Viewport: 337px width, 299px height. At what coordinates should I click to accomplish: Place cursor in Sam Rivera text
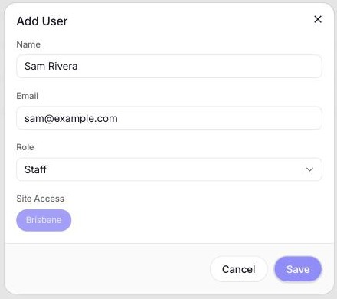(51, 67)
